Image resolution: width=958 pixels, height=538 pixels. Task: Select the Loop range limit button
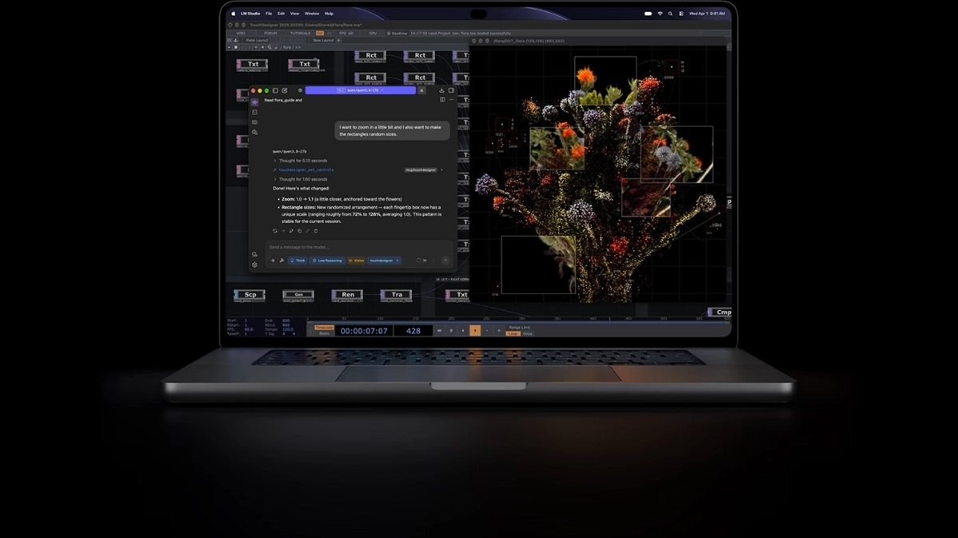513,333
